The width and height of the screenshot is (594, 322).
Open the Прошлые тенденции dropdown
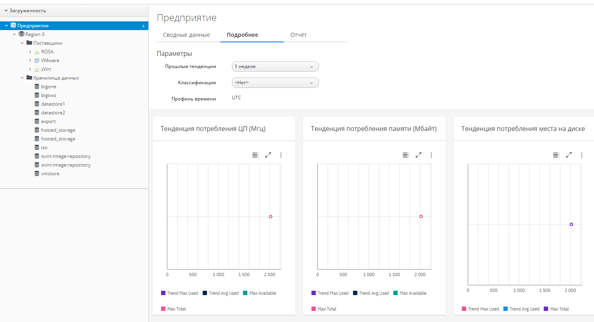tap(275, 66)
